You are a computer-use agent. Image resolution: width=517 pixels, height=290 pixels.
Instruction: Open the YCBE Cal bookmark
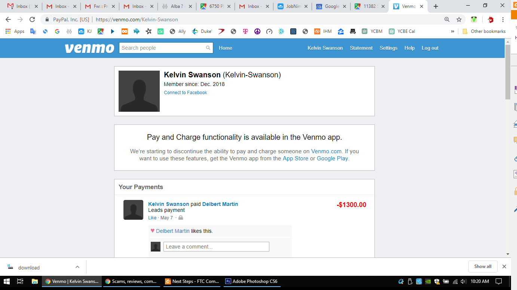402,31
